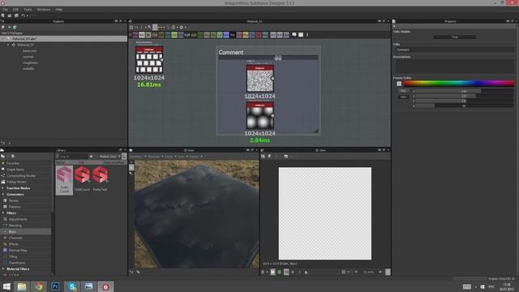
Task: Select the noise node inside Comment frame
Action: coord(259,79)
